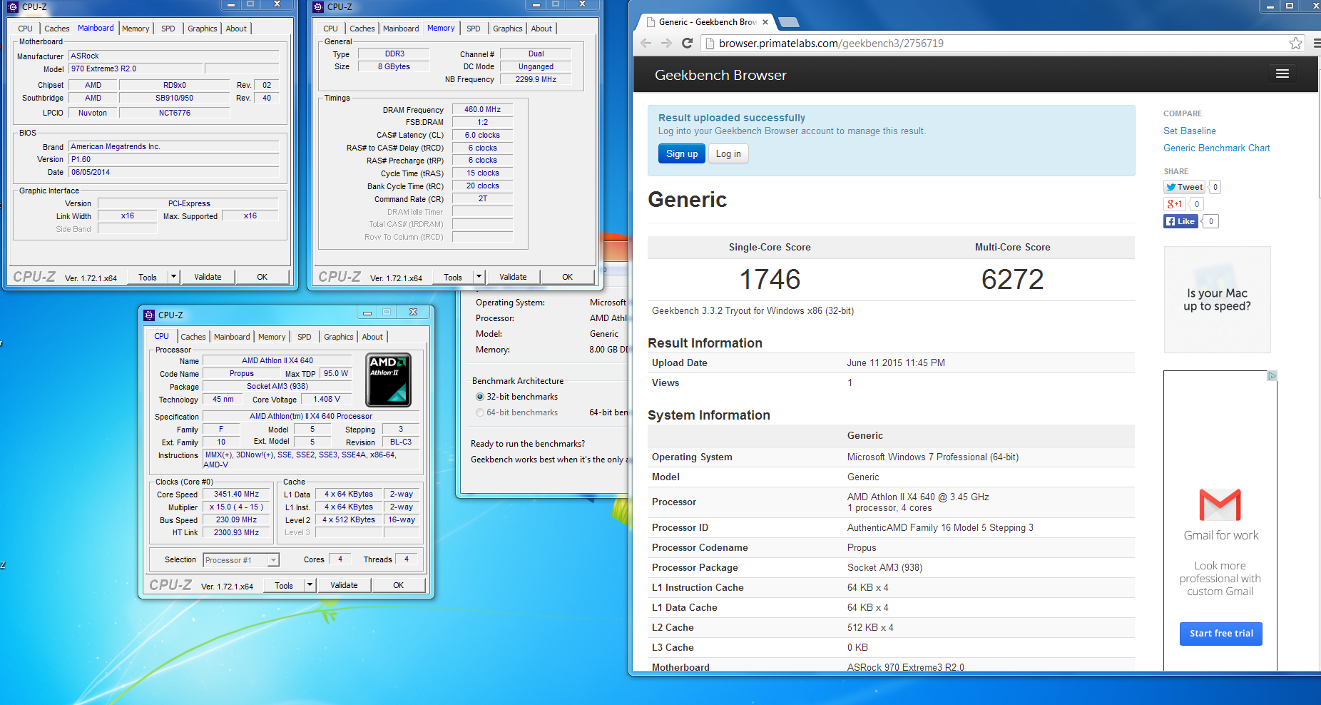Click the Tools button in the CPU window
1321x705 pixels.
point(284,585)
